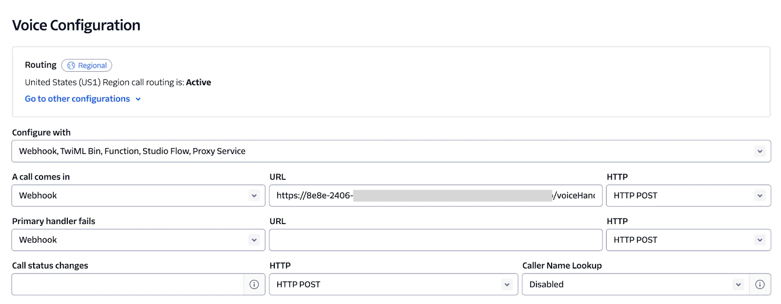Click info icon next to Caller Name Lookup
This screenshot has width=781, height=304.
(760, 284)
